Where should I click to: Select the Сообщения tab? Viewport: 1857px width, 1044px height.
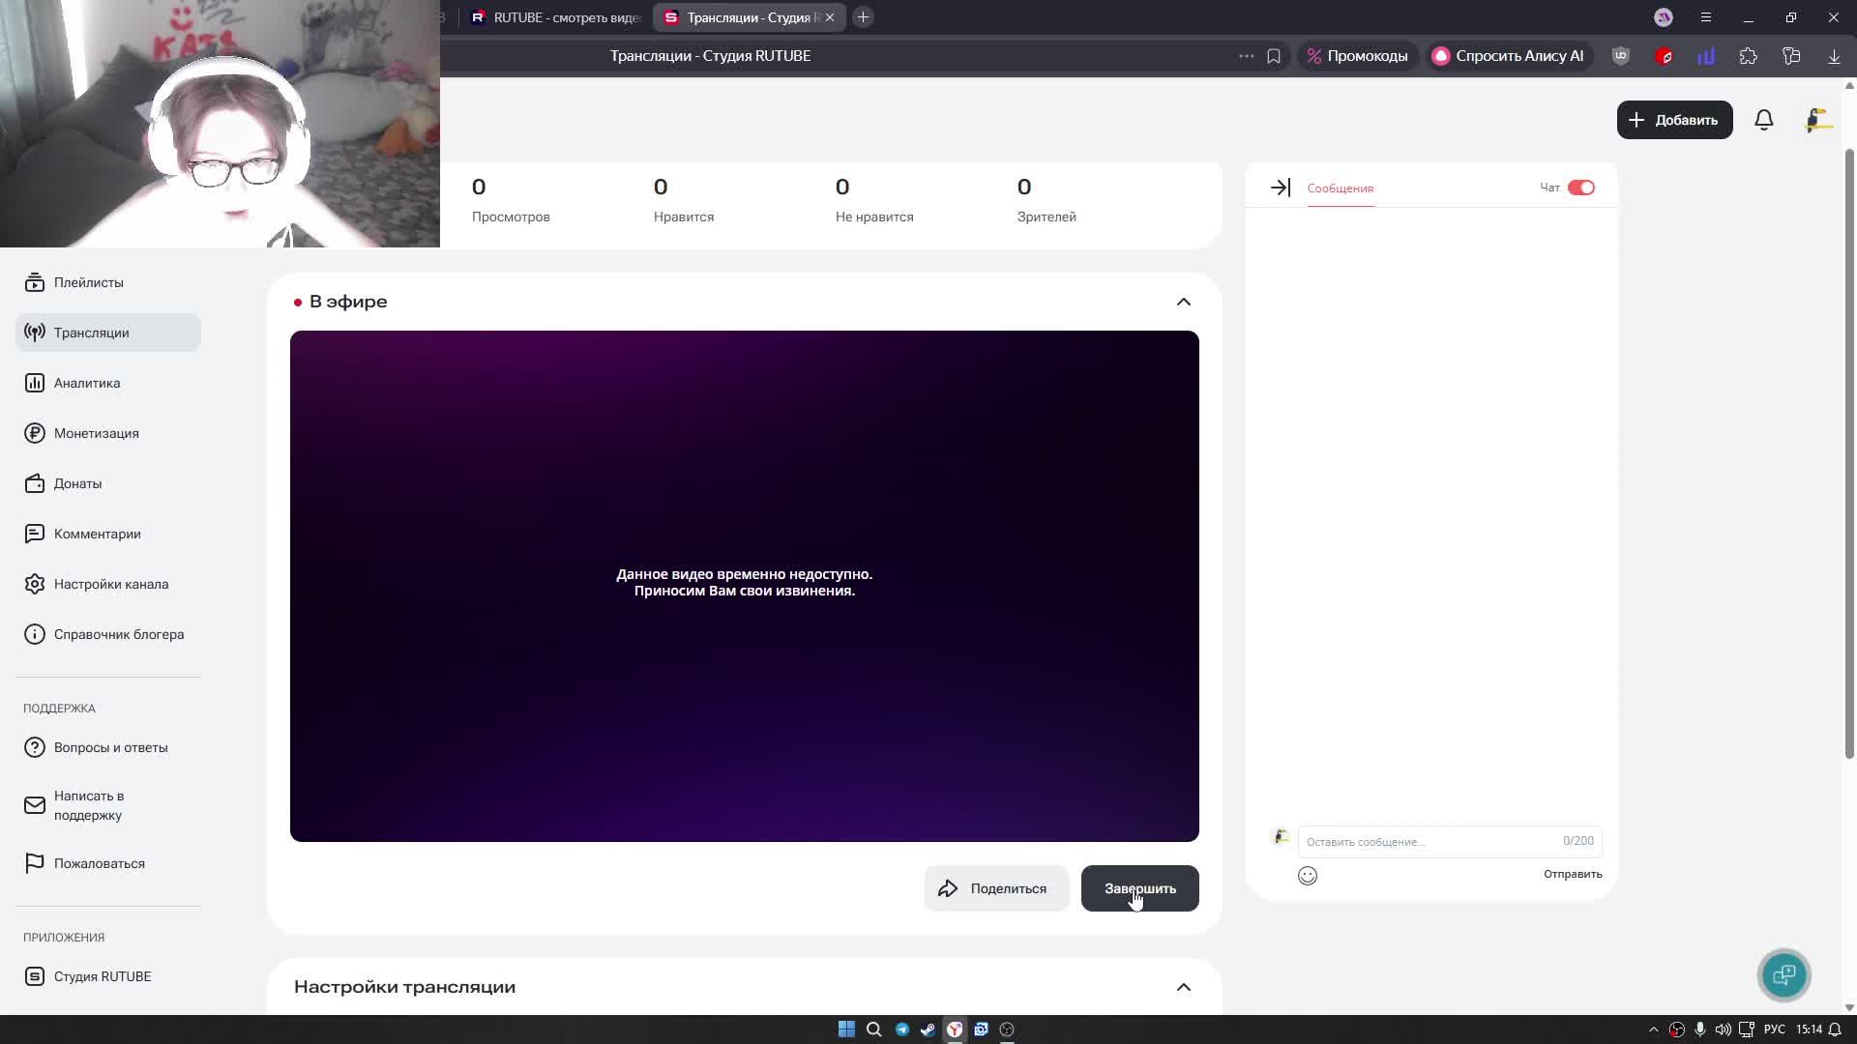[1340, 188]
